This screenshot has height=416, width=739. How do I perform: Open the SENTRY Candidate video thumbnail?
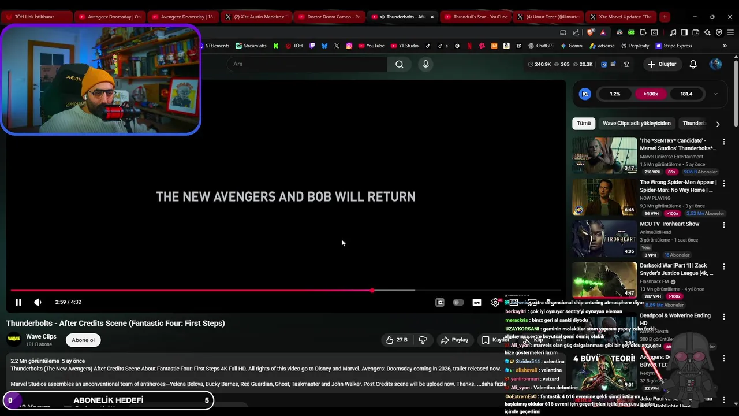[x=604, y=155]
